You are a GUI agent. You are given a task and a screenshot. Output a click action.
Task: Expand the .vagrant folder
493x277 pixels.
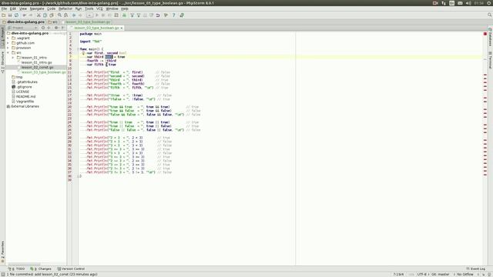[x=8, y=38]
